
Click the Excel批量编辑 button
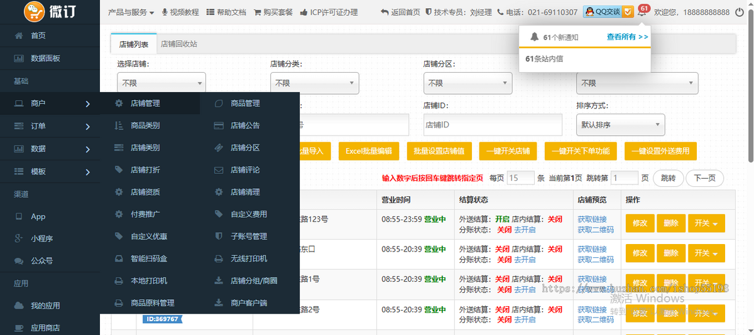coord(369,151)
